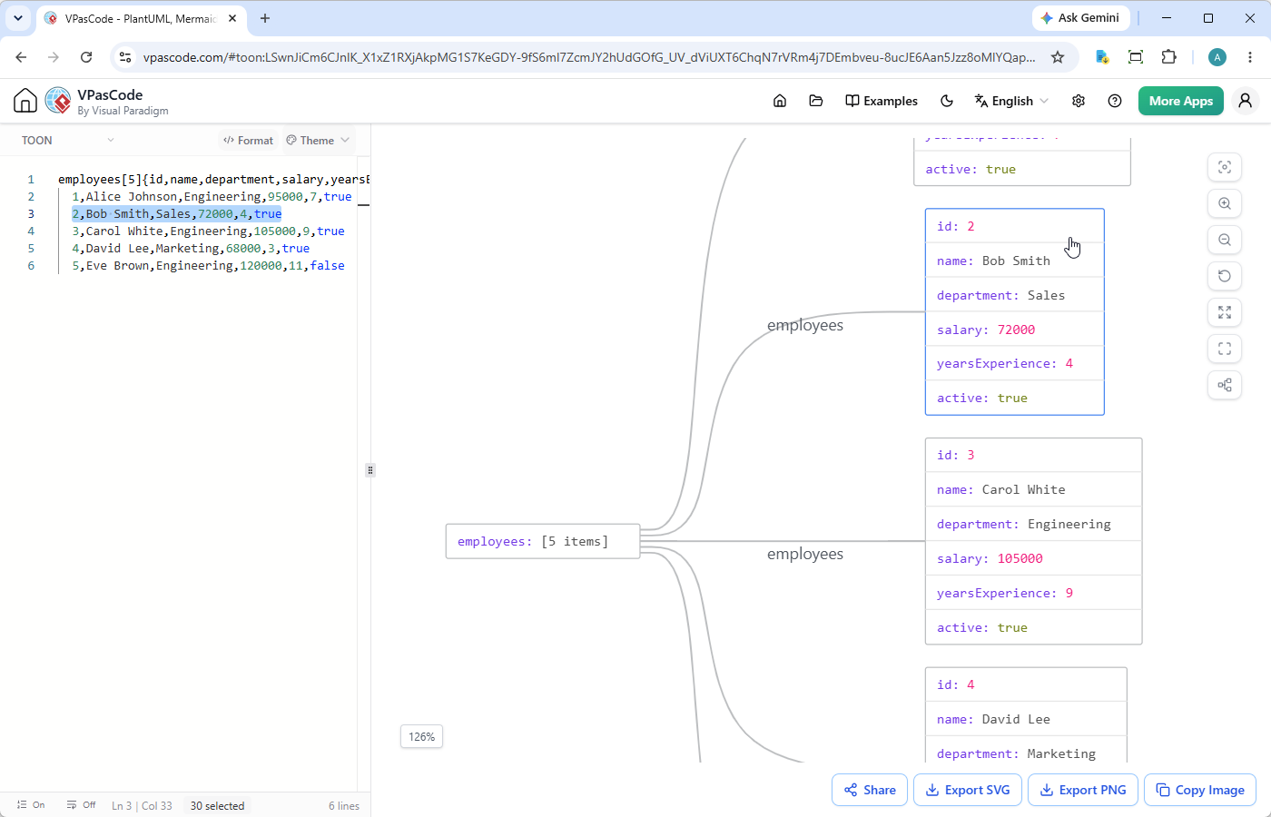Copy the diagram image

pos(1200,790)
